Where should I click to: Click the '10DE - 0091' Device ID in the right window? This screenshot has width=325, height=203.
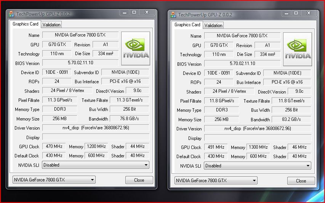pyautogui.click(x=219, y=73)
